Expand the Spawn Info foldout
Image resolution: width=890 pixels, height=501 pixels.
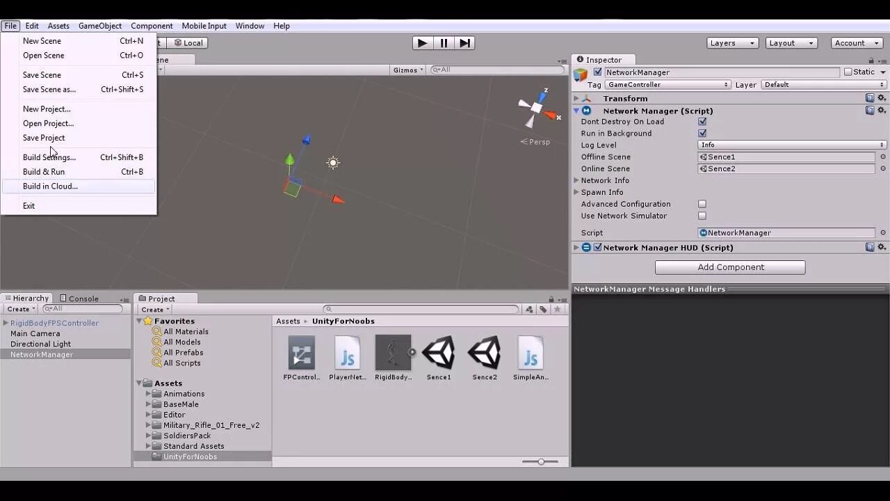(576, 192)
